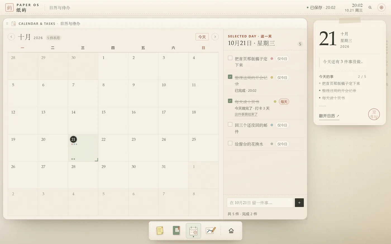
Task: Select October 10 in calendar
Action: (173, 93)
